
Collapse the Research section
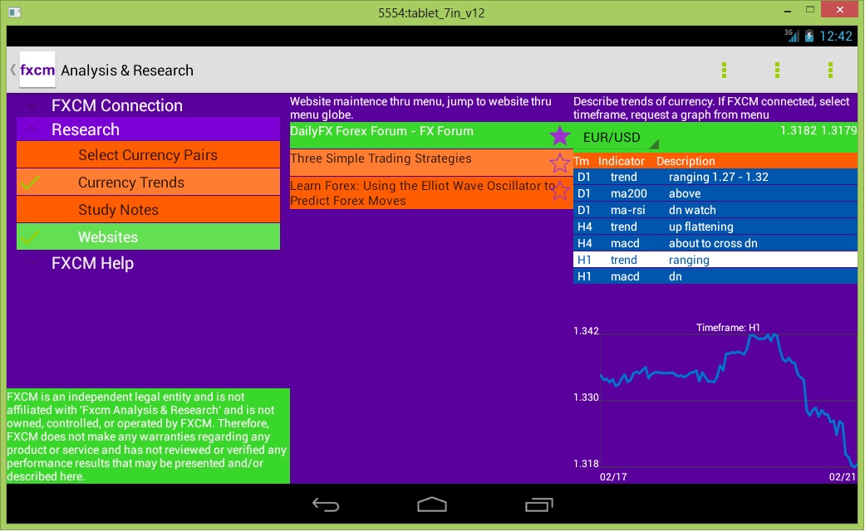(149, 129)
